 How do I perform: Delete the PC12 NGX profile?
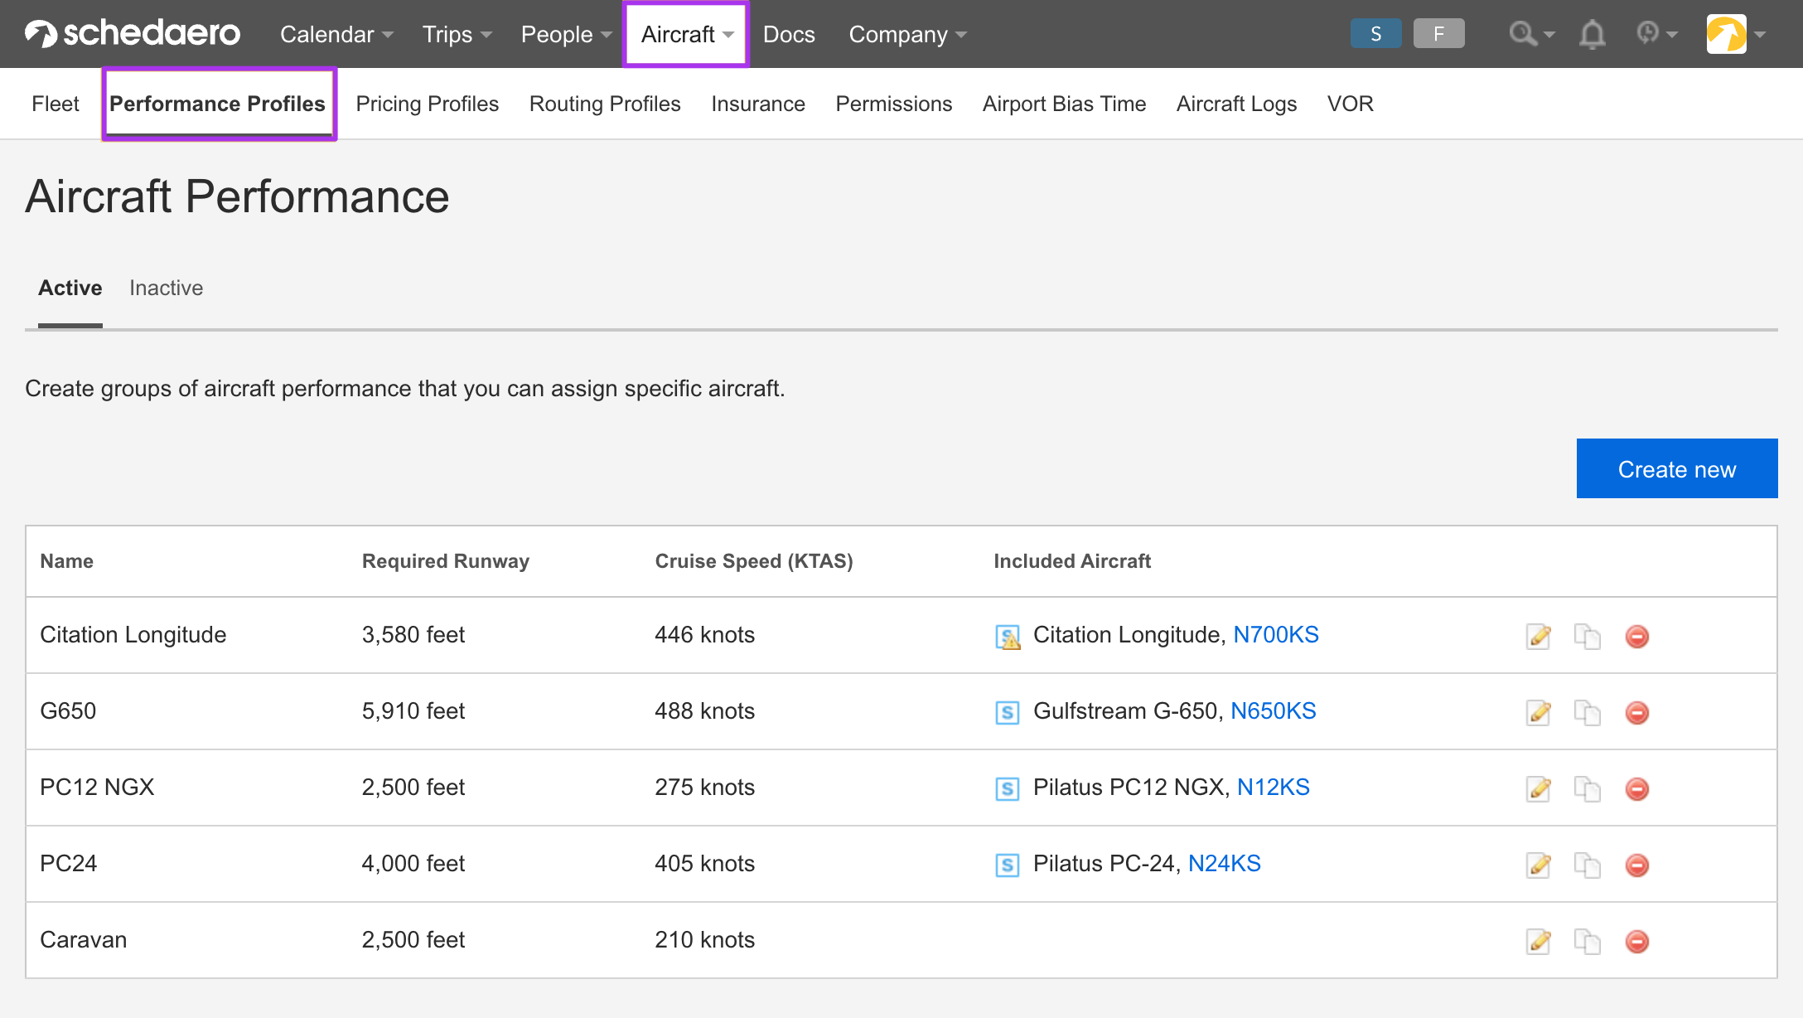click(x=1637, y=788)
